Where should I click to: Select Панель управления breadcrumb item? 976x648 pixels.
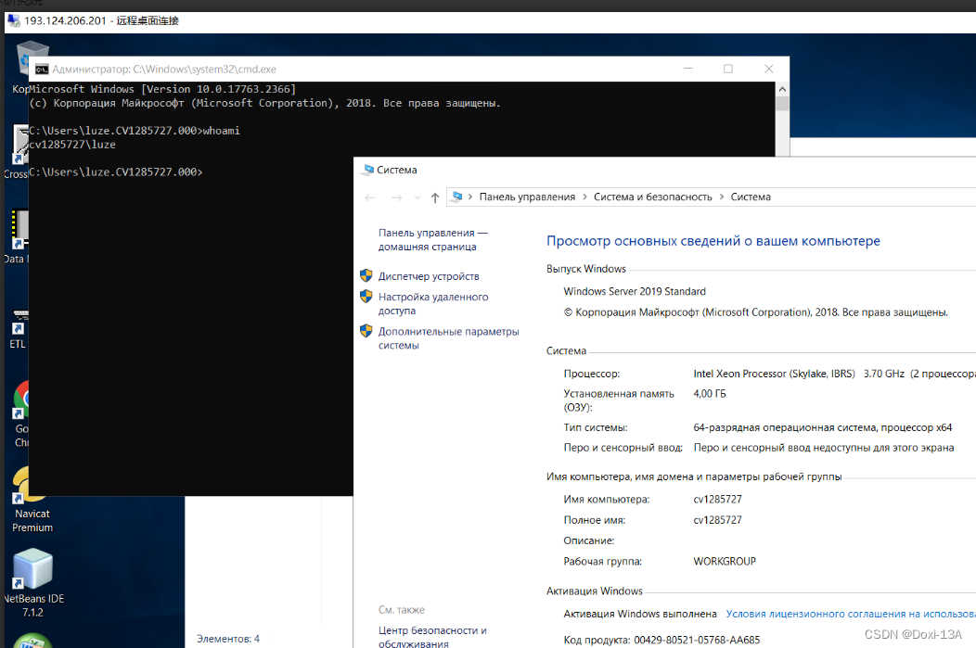click(527, 197)
